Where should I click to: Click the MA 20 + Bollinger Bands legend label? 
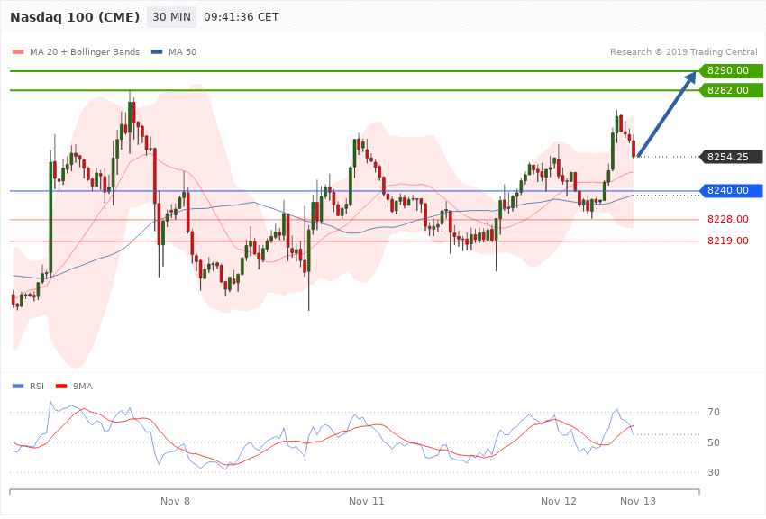[x=85, y=51]
